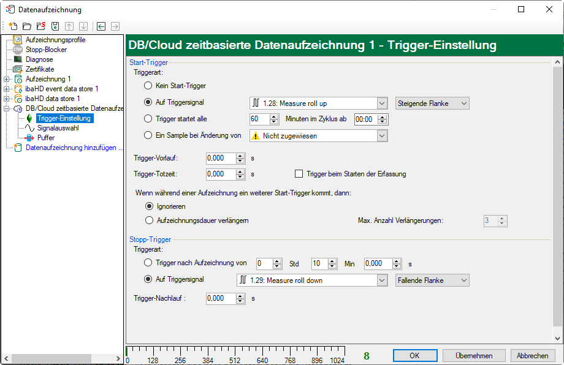This screenshot has width=564, height=365.
Task: Click the OK button
Action: pyautogui.click(x=415, y=356)
